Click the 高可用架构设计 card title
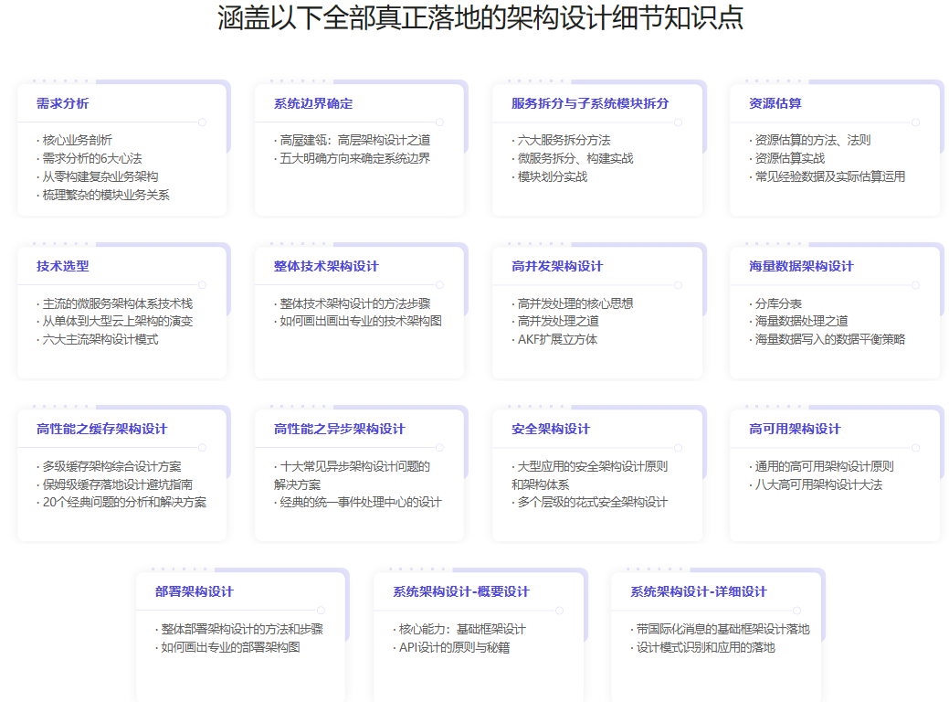The height and width of the screenshot is (702, 949). 795,429
